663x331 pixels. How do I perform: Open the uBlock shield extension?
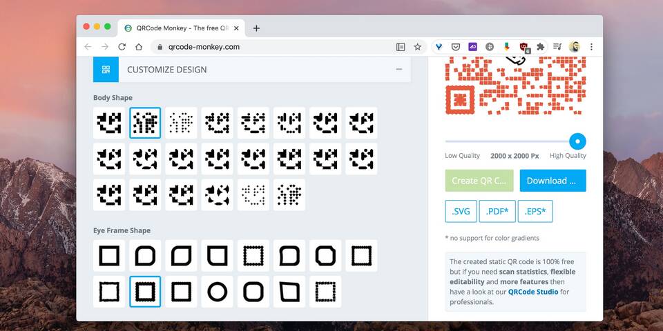pyautogui.click(x=524, y=48)
